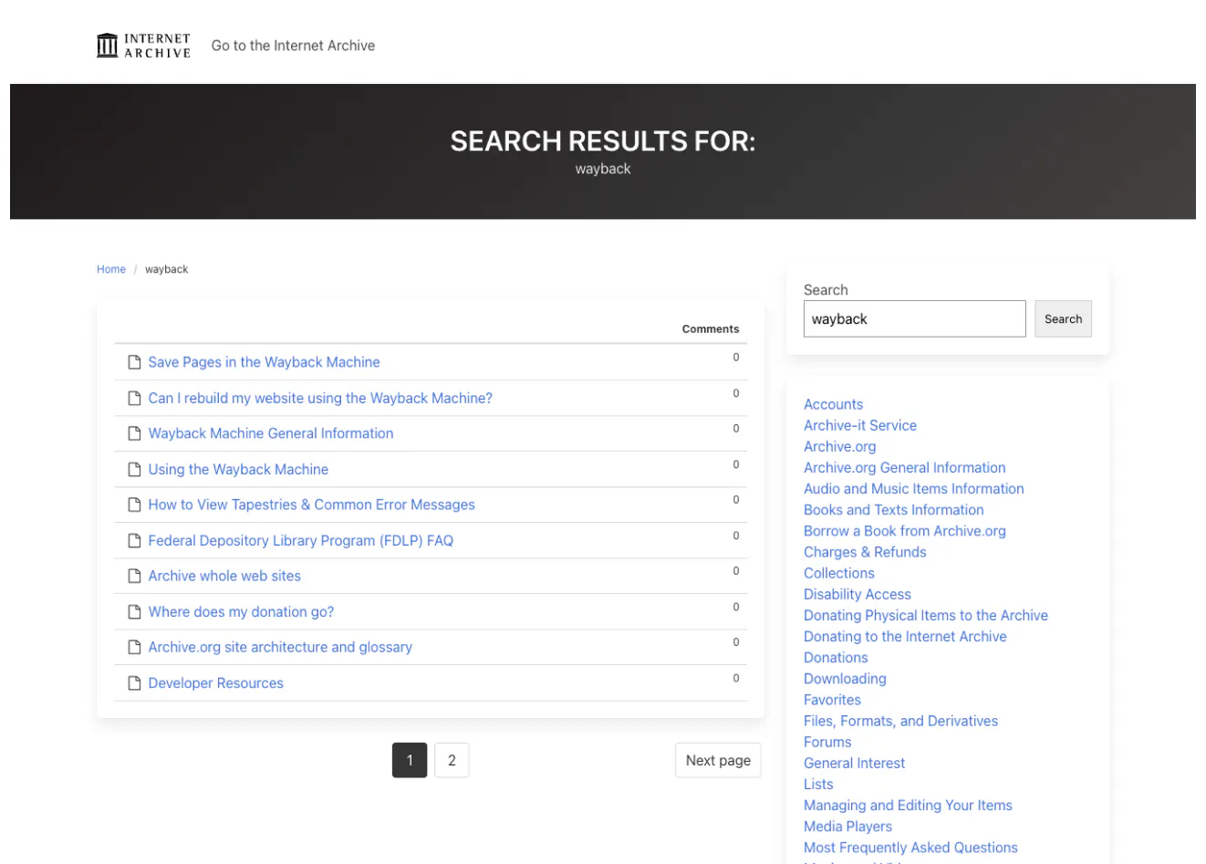
Task: Go to results page 2
Action: [x=452, y=760]
